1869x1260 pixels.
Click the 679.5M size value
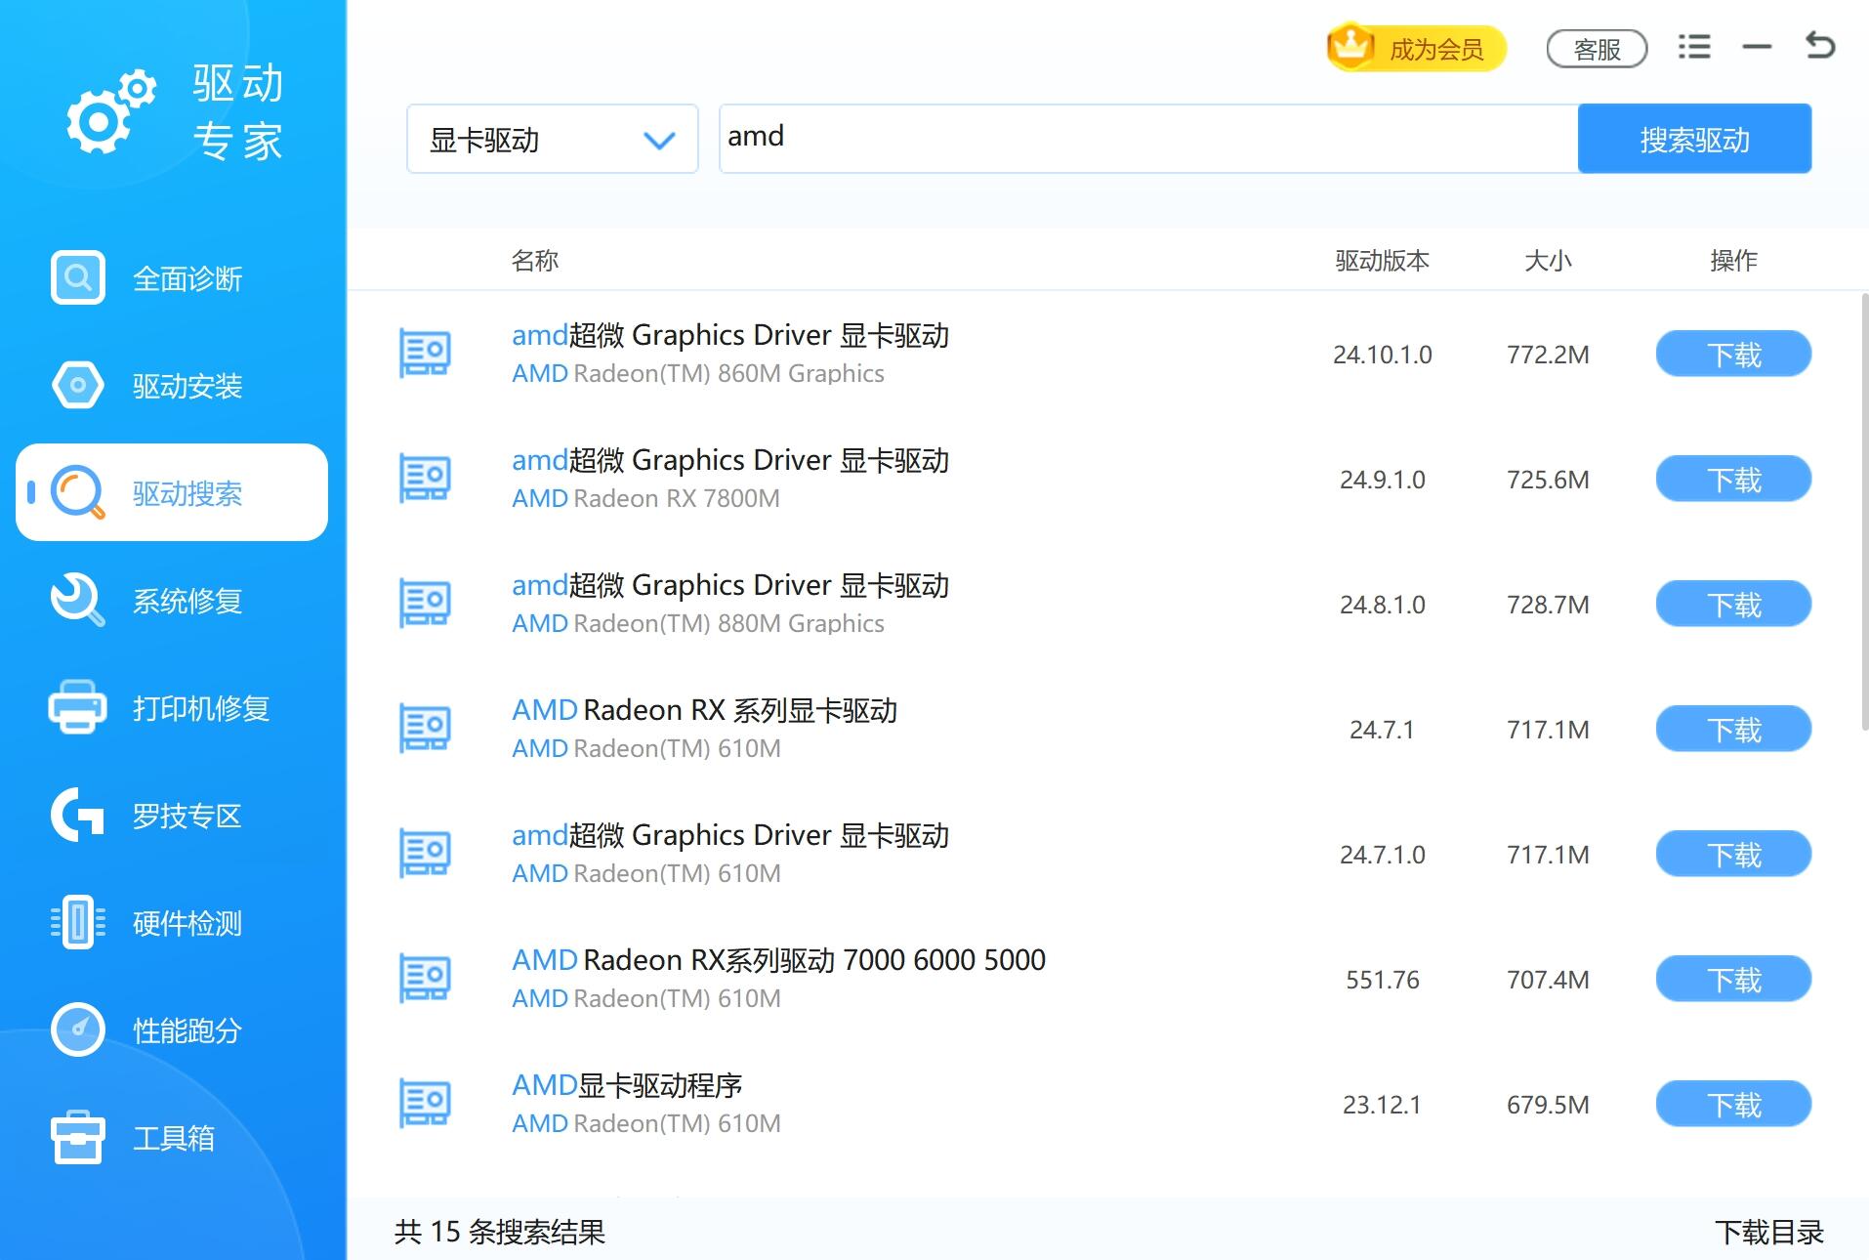[x=1548, y=1104]
